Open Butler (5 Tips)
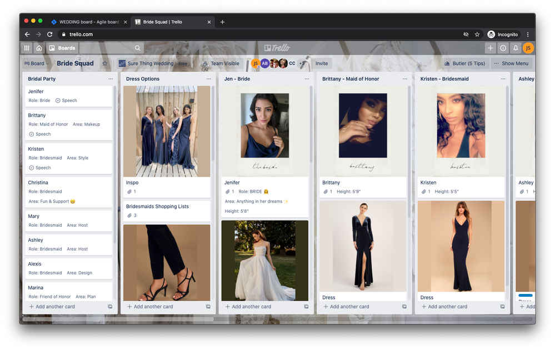Image resolution: width=555 pixels, height=350 pixels. [x=465, y=63]
